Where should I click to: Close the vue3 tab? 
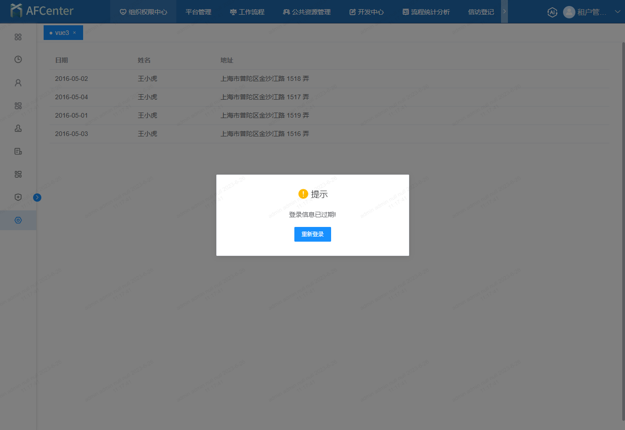[x=74, y=33]
